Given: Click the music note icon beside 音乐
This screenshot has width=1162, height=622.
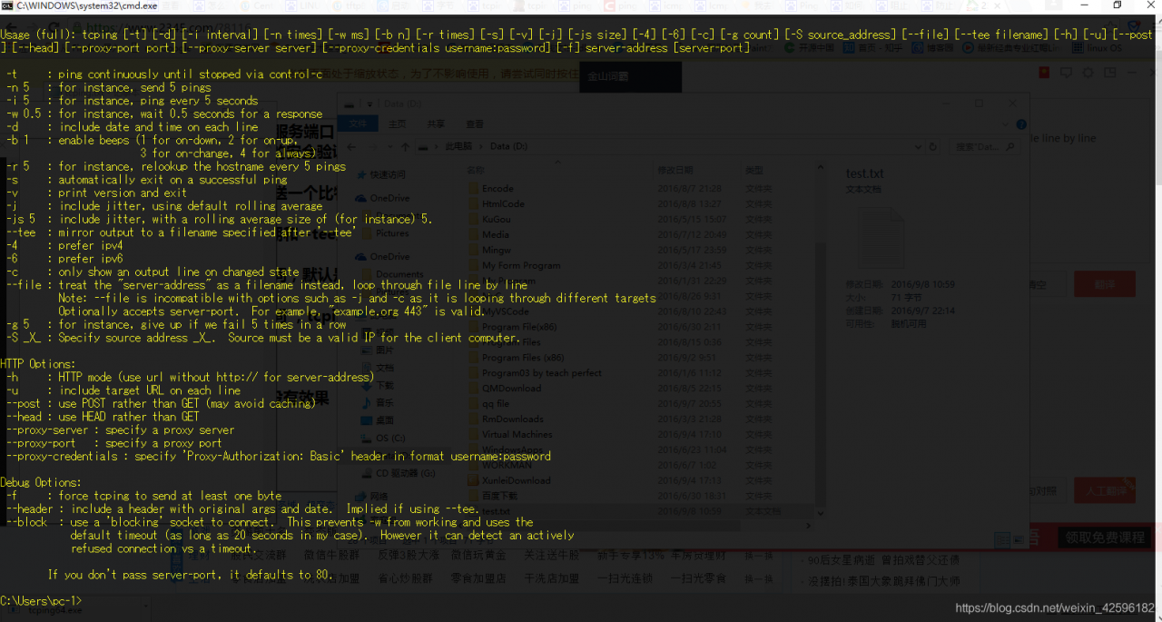Looking at the screenshot, I should point(367,402).
